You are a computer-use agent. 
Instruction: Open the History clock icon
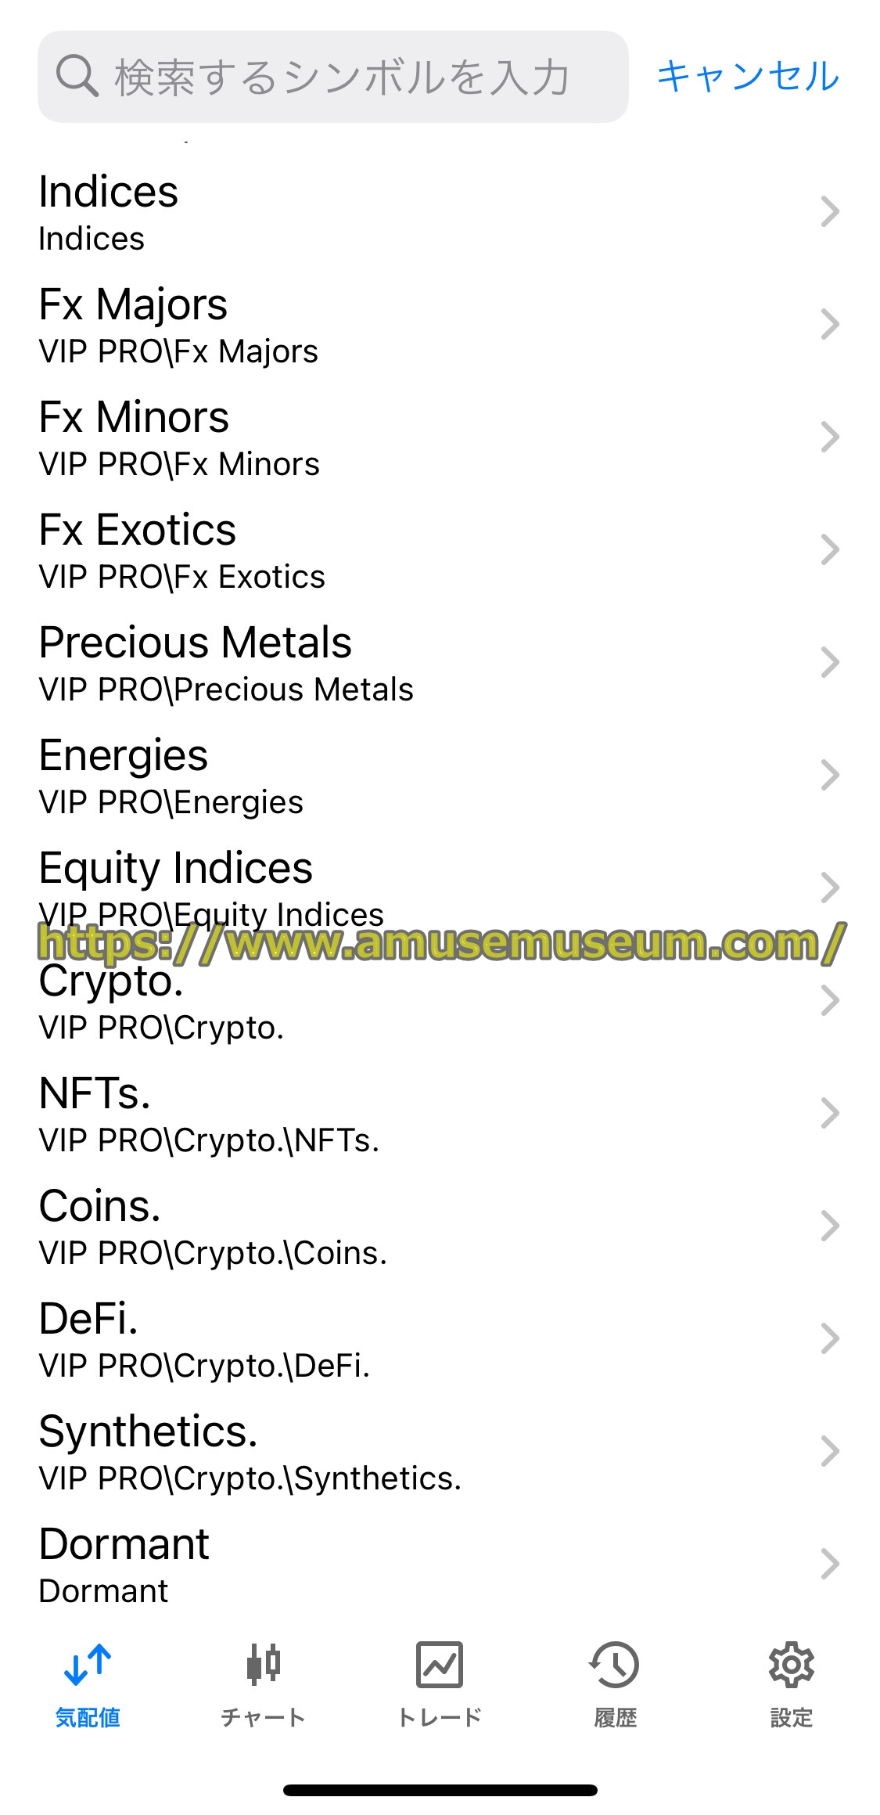point(615,1665)
